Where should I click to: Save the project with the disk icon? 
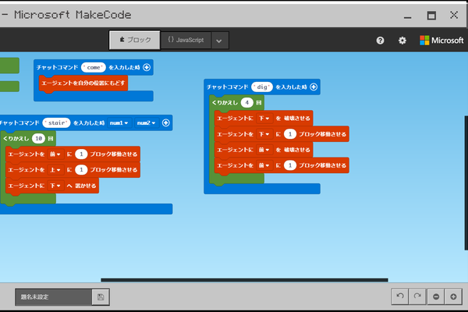[101, 296]
